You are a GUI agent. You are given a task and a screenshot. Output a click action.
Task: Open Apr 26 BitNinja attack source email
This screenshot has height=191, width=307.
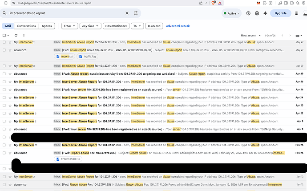click(x=153, y=90)
